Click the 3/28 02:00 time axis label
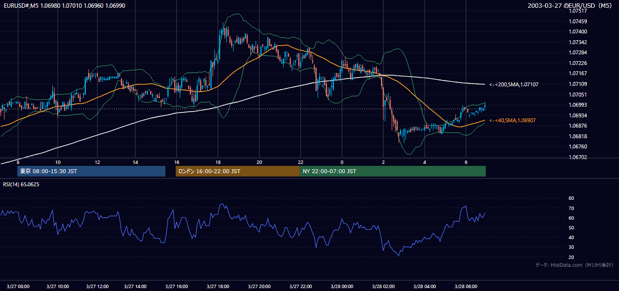Image resolution: width=619 pixels, height=291 pixels. tap(383, 286)
